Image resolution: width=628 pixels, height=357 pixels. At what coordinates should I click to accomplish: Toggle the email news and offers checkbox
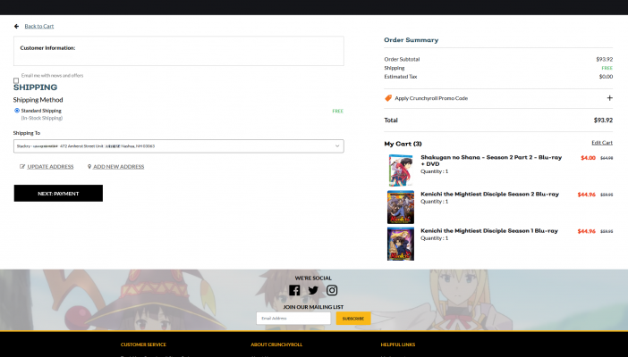[16, 81]
